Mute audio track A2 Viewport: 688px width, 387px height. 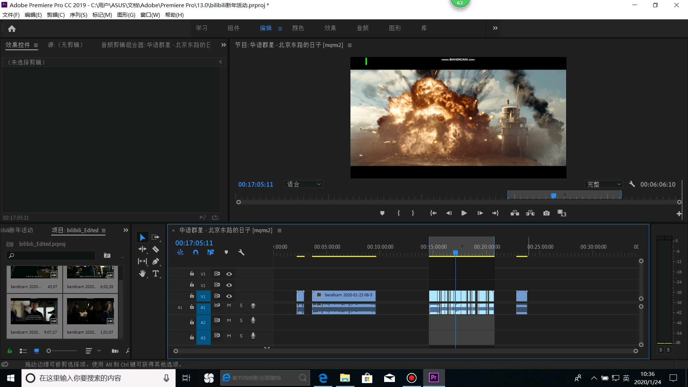click(x=229, y=320)
